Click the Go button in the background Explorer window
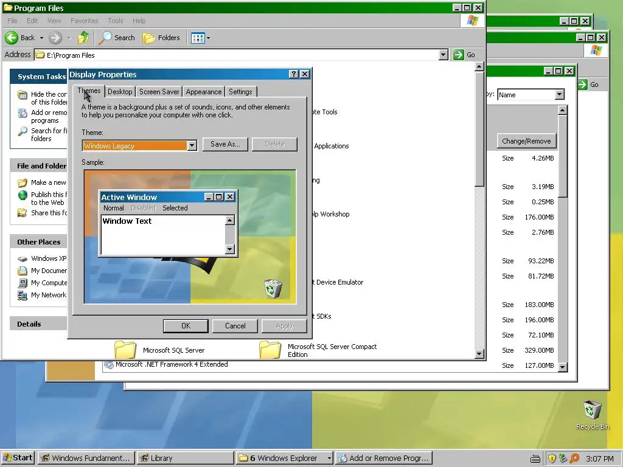The width and height of the screenshot is (623, 467). (x=589, y=84)
